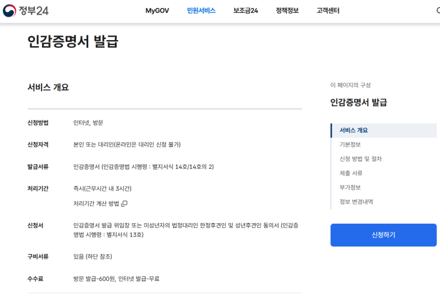
Task: Go to 정책정보 menu
Action: [287, 11]
